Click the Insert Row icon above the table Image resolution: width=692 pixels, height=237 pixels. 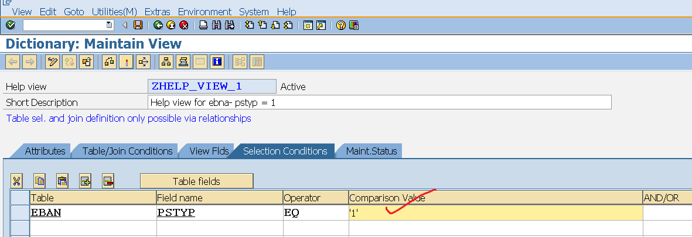click(x=85, y=181)
